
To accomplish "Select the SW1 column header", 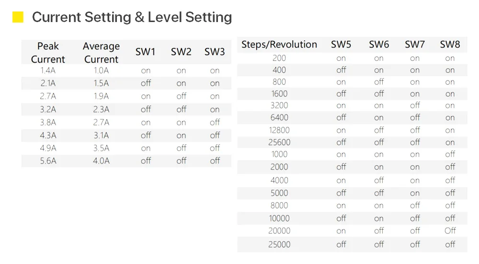I will pos(146,52).
